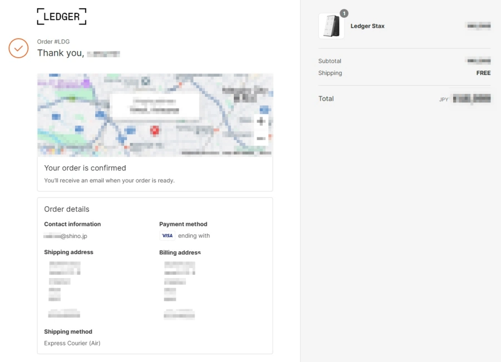Image resolution: width=501 pixels, height=362 pixels.
Task: Click the orange order-confirmed checkmark icon
Action: [18, 48]
